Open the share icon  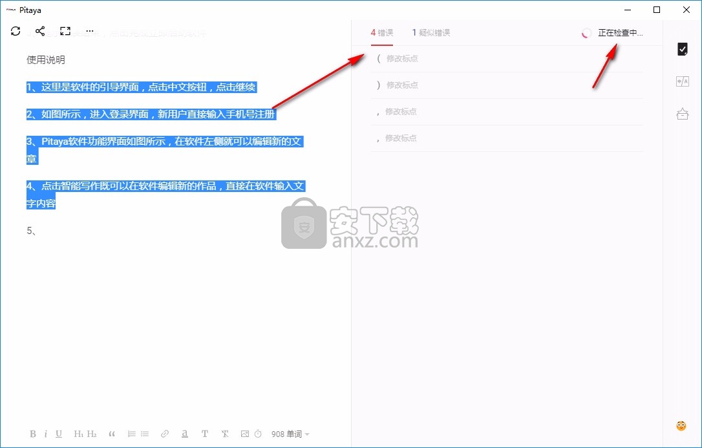[x=40, y=31]
